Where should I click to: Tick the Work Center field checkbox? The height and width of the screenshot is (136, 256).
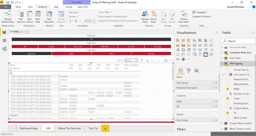(227, 118)
